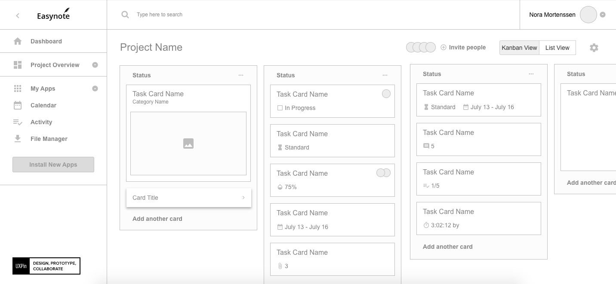Image resolution: width=616 pixels, height=284 pixels.
Task: Click the paperclip attachment icon beside 3
Action: pos(280,266)
